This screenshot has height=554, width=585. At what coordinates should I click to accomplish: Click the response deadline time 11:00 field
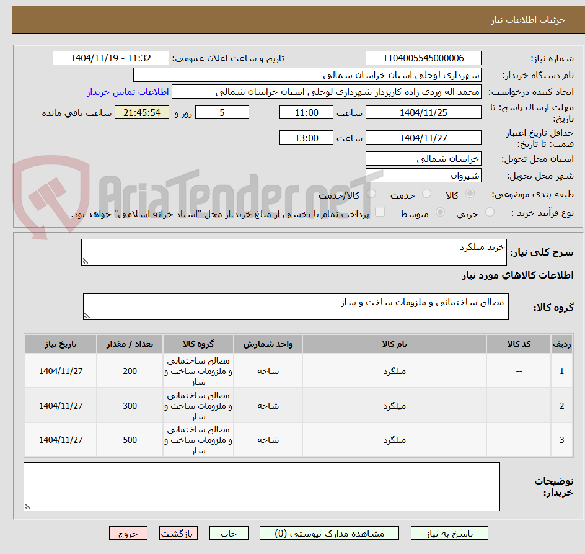(x=306, y=112)
